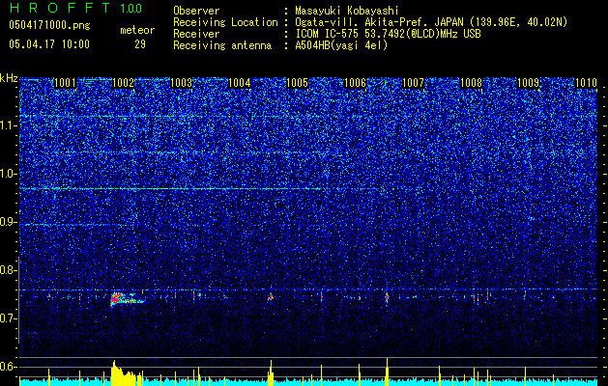Click the 'Receiver' field label

(196, 34)
